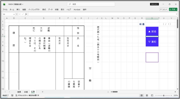
Task: Open the 描画 ribbon tab
Action: pos(24,10)
